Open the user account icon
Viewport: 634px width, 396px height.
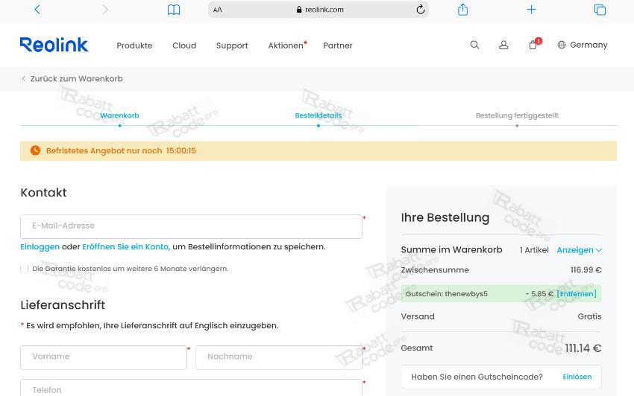pyautogui.click(x=503, y=45)
